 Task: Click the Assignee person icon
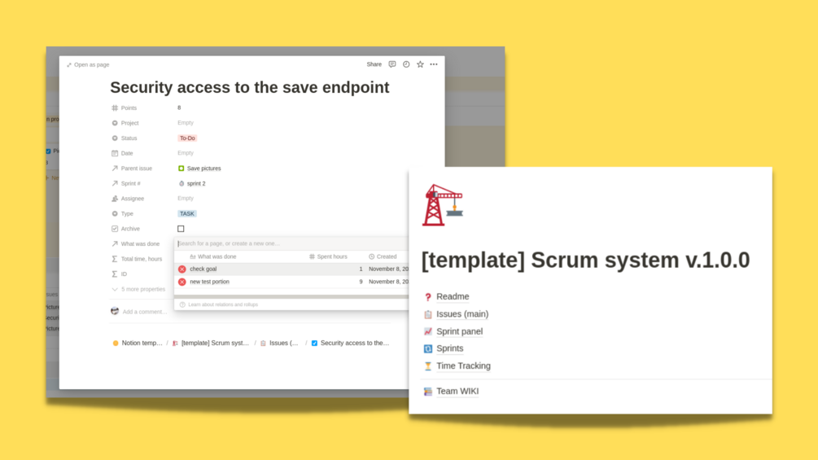click(x=115, y=199)
